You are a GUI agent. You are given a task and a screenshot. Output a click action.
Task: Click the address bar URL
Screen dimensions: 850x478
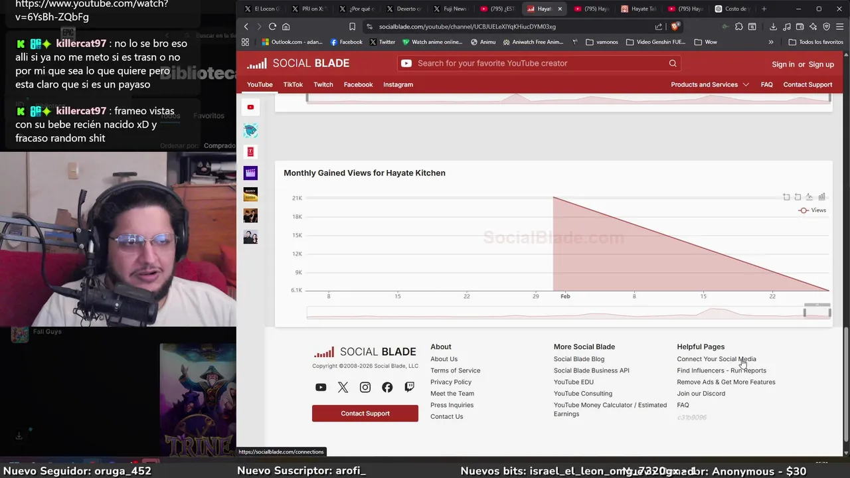point(467,27)
